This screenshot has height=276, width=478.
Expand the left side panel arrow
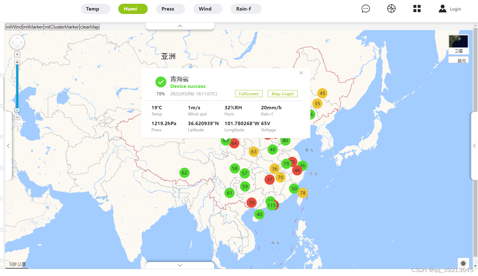click(x=8, y=146)
